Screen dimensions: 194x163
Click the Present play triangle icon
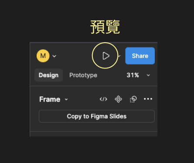106,56
